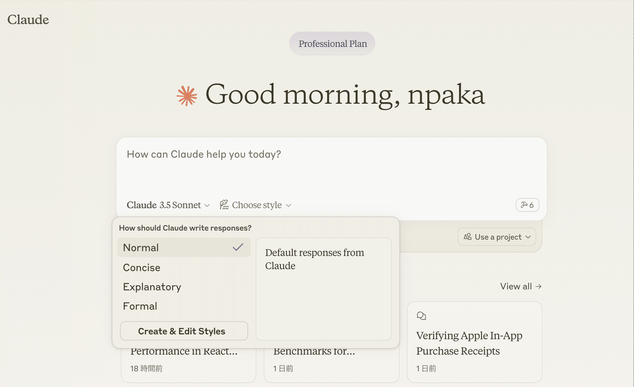Choose the Concise response style
Image resolution: width=634 pixels, height=387 pixels.
click(142, 268)
